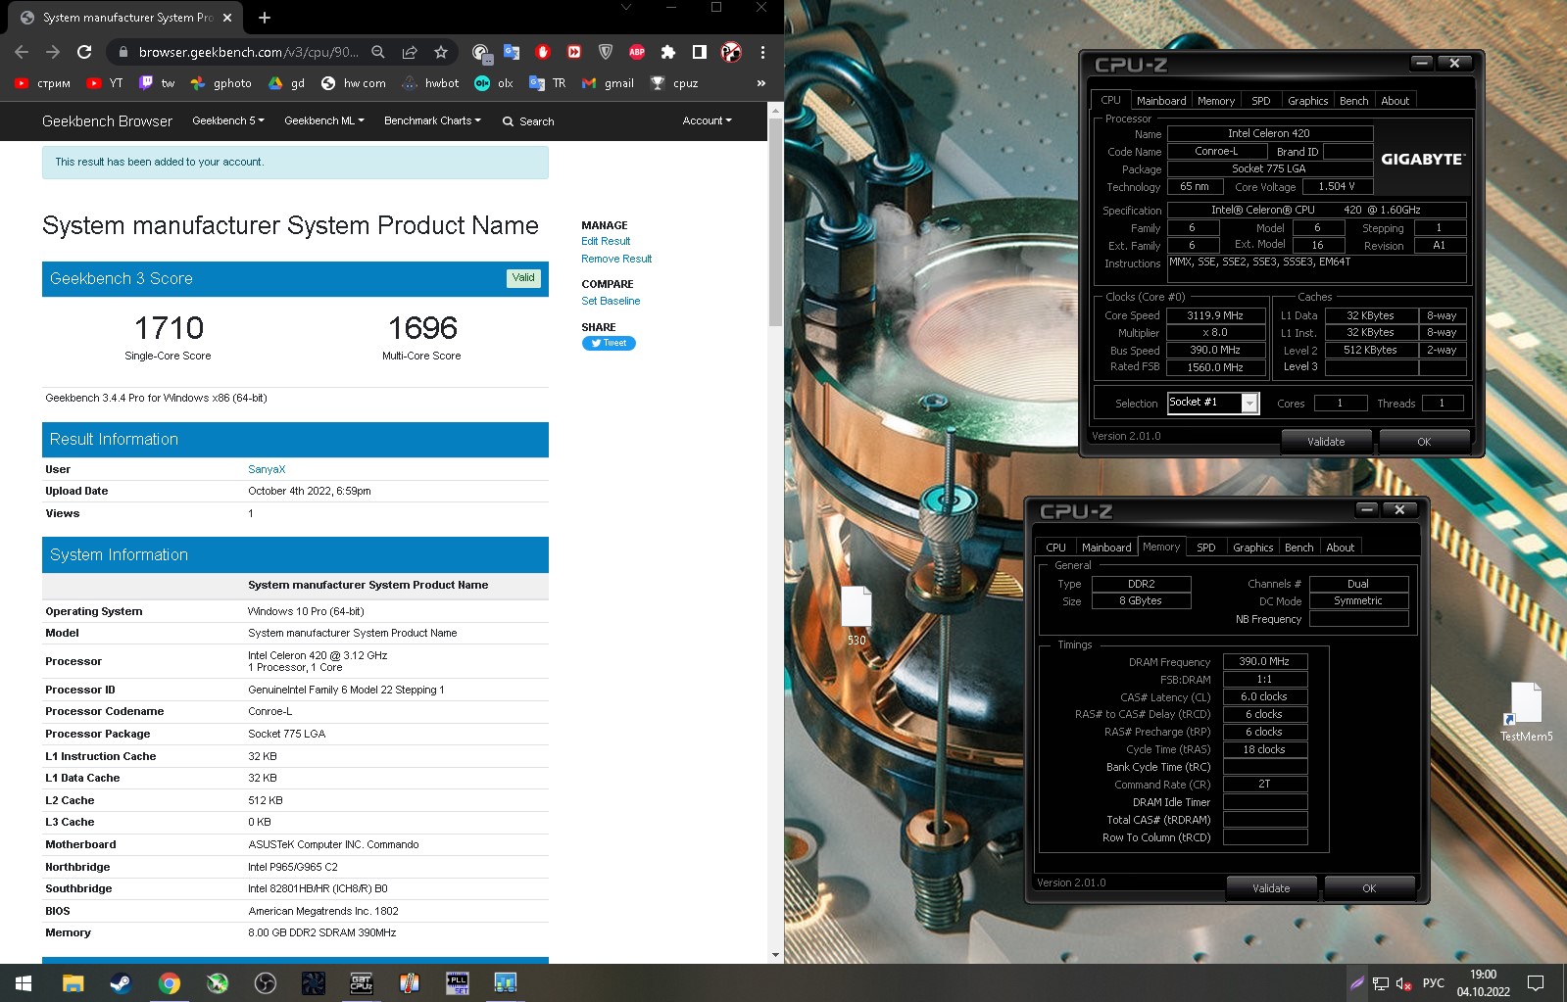Open the Extensions puzzle-piece menu
This screenshot has height=1002, width=1567.
tap(668, 52)
